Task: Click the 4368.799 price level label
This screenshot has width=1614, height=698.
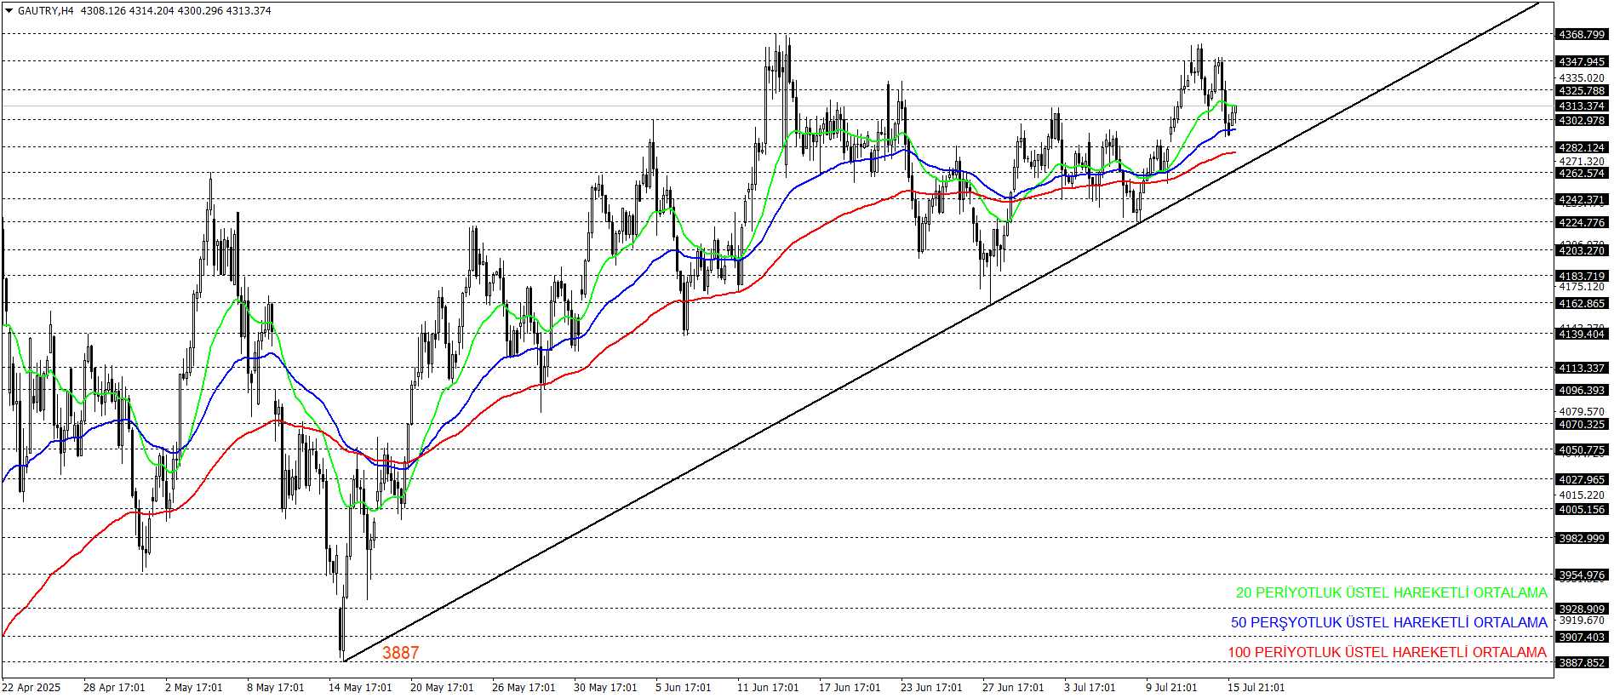Action: pyautogui.click(x=1582, y=35)
